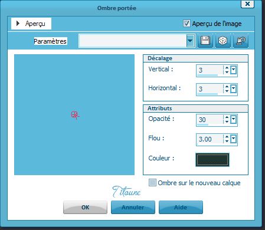The height and width of the screenshot is (230, 265).
Task: Click the reset to default icon
Action: coord(241,41)
